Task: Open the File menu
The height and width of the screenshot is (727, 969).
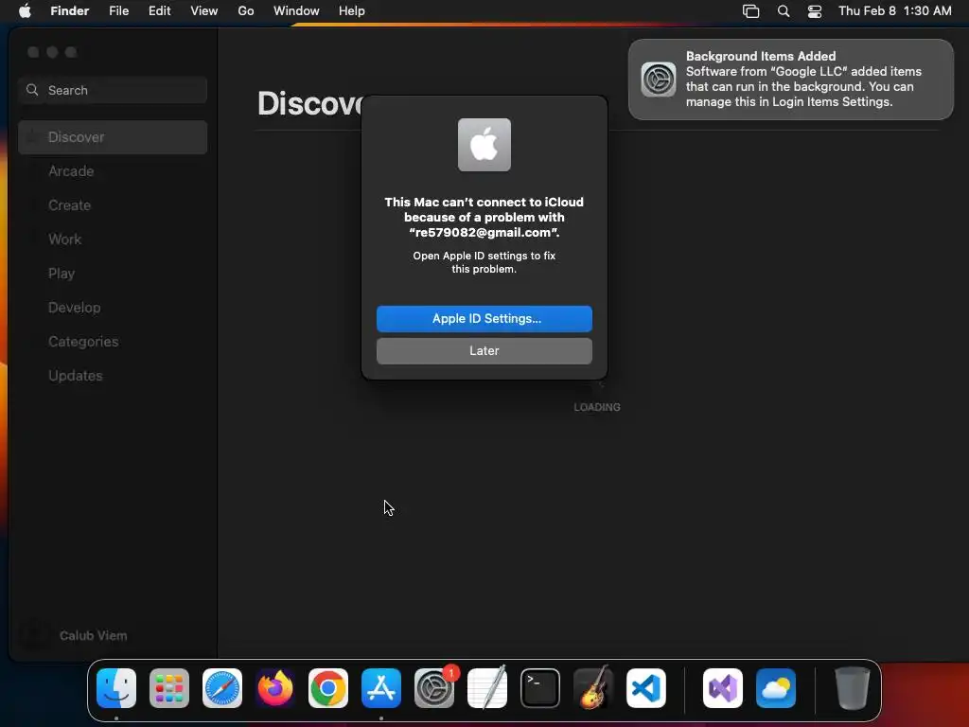Action: (118, 11)
